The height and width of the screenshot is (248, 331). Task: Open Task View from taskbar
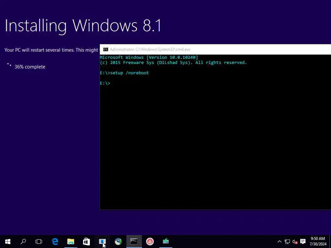point(39,242)
